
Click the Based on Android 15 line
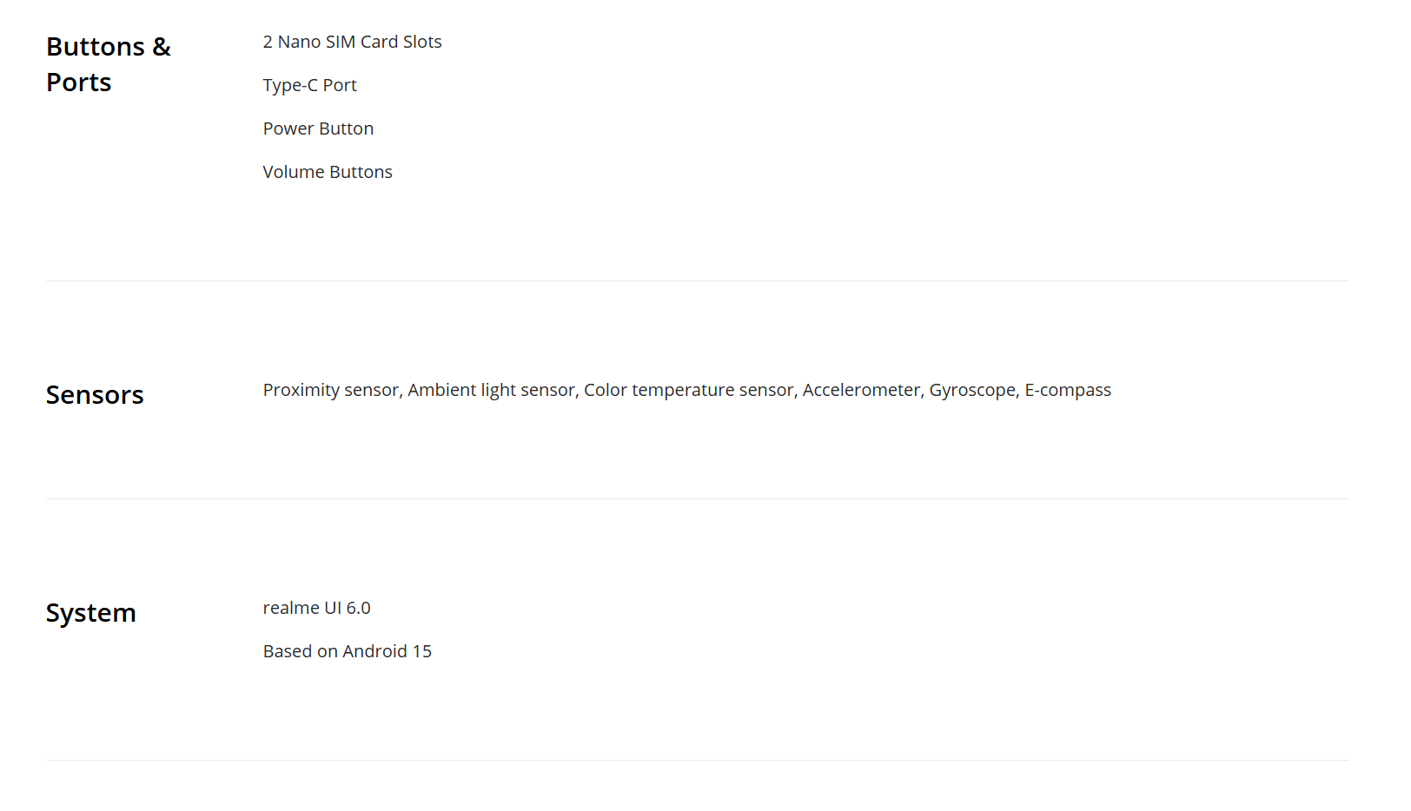[347, 651]
